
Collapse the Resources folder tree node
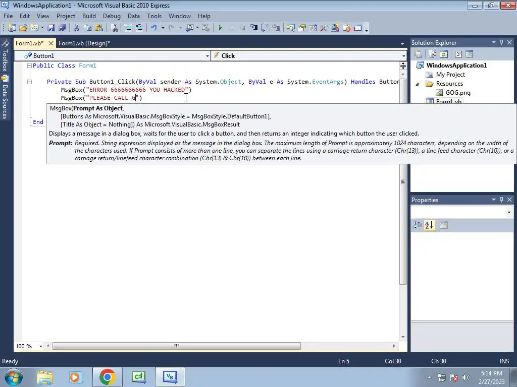[417, 84]
